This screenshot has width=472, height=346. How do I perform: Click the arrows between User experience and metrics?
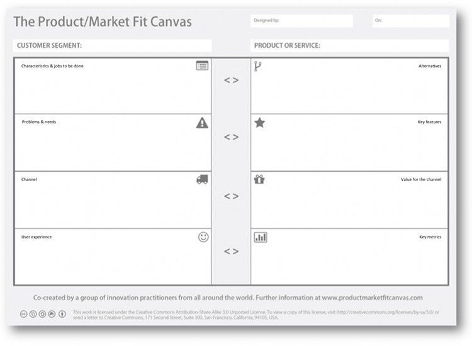(231, 251)
